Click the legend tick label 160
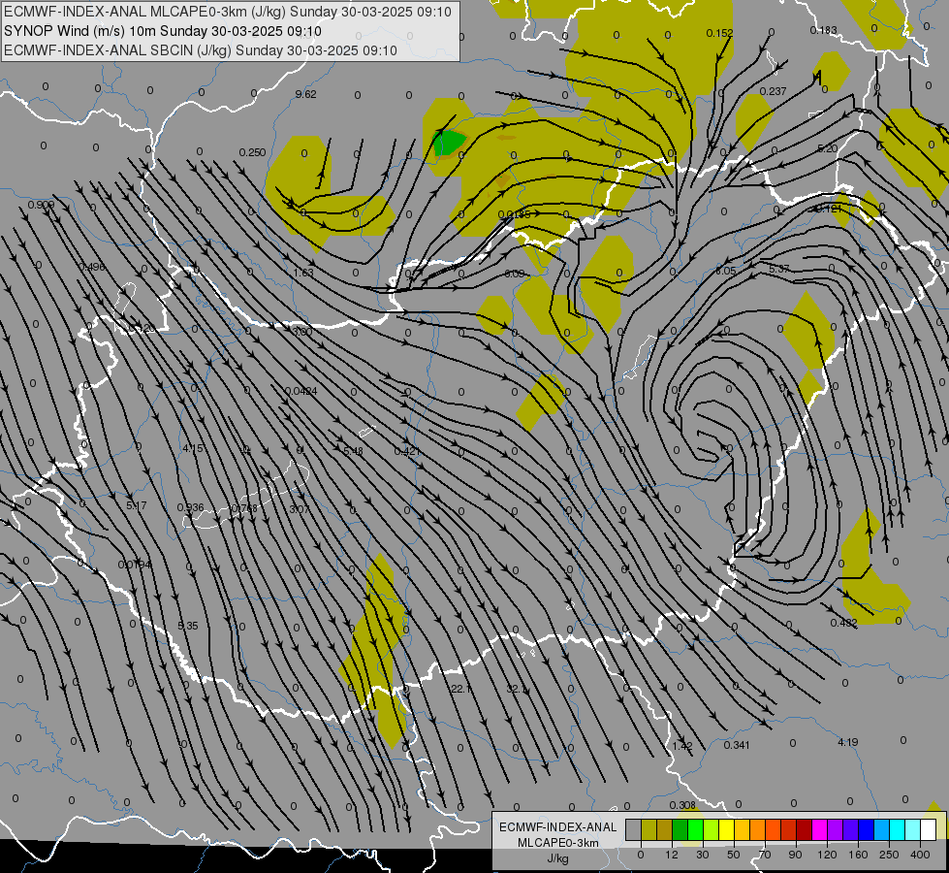Image resolution: width=949 pixels, height=873 pixels. [858, 855]
